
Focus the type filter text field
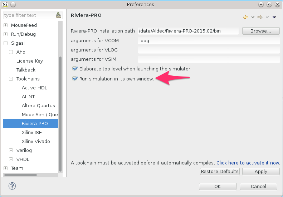coord(29,15)
